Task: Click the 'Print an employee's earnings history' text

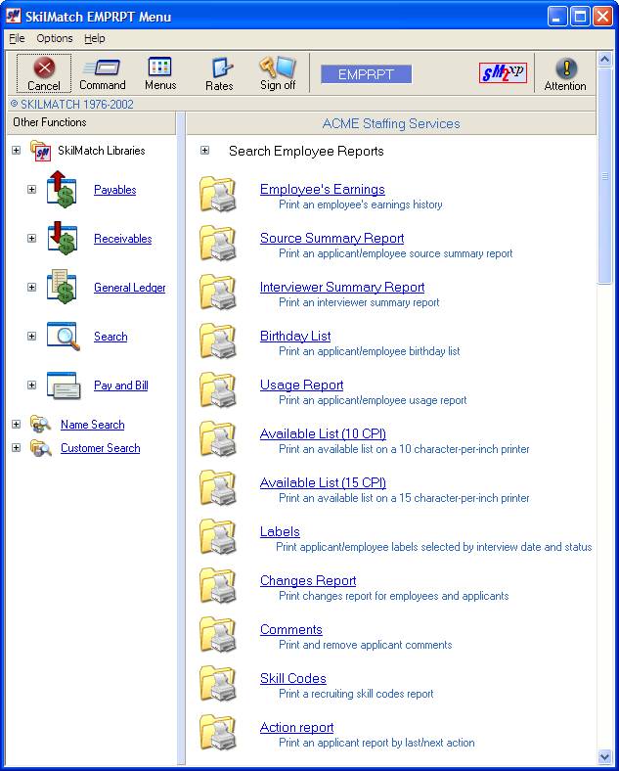Action: 361,204
